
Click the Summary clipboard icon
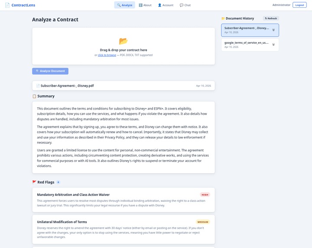click(x=34, y=96)
